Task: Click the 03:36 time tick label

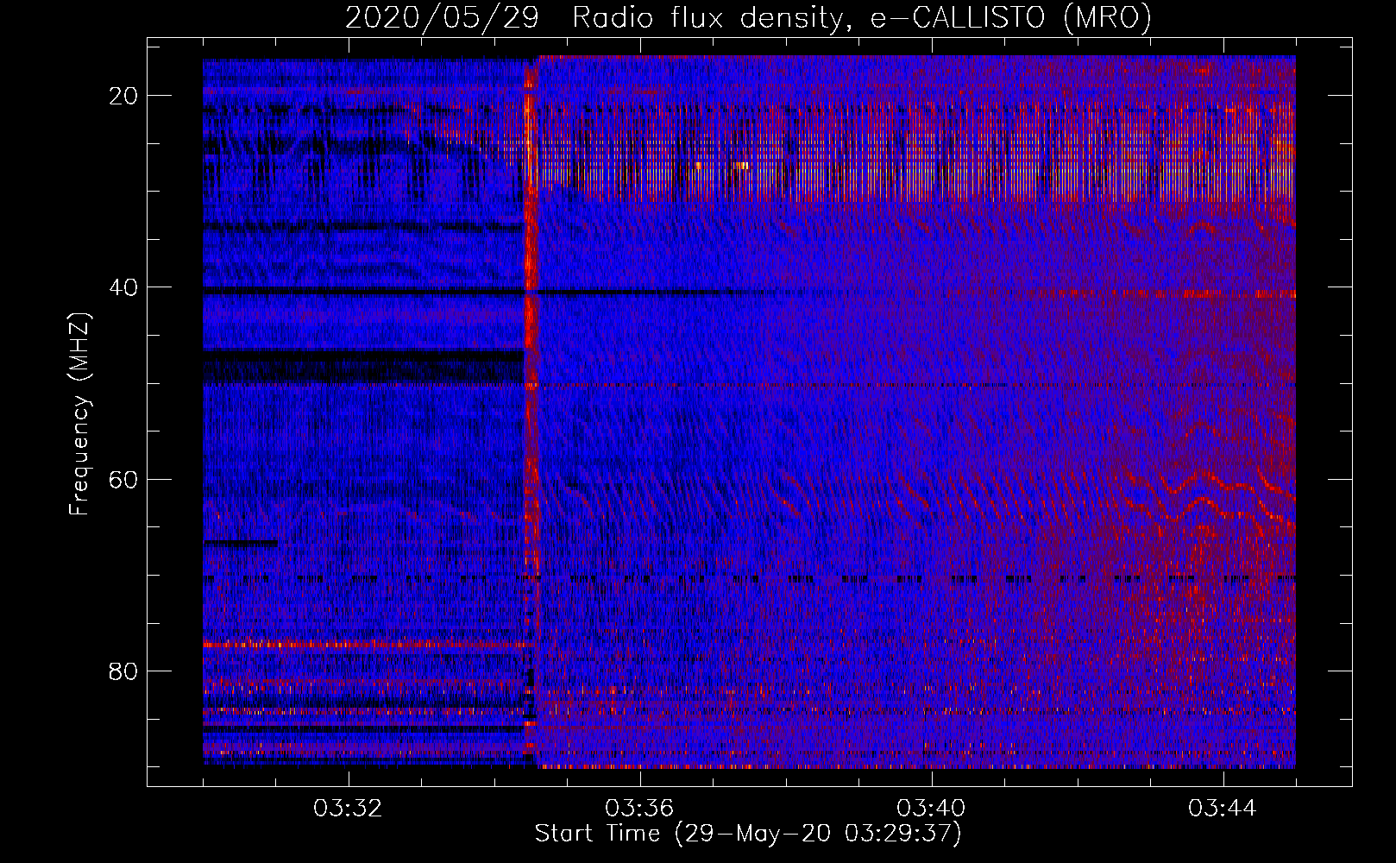Action: click(x=639, y=809)
